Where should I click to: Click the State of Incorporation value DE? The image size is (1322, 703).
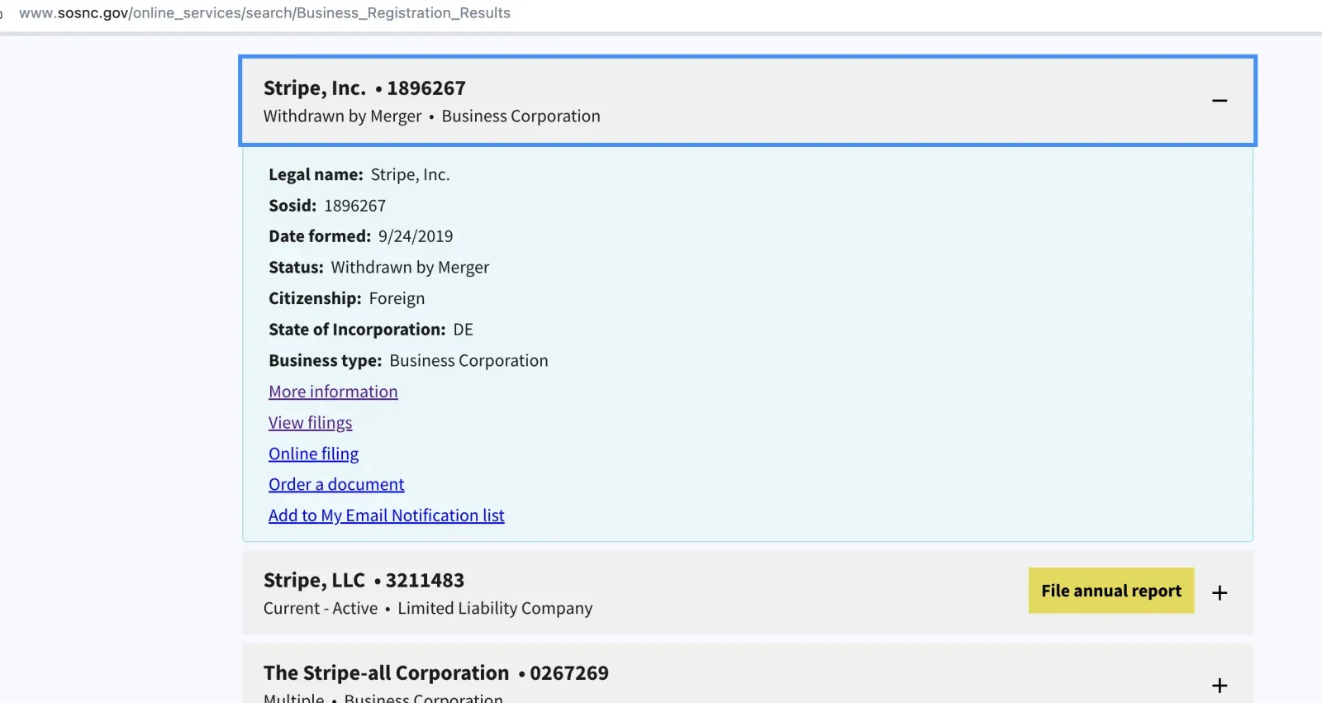click(x=463, y=330)
